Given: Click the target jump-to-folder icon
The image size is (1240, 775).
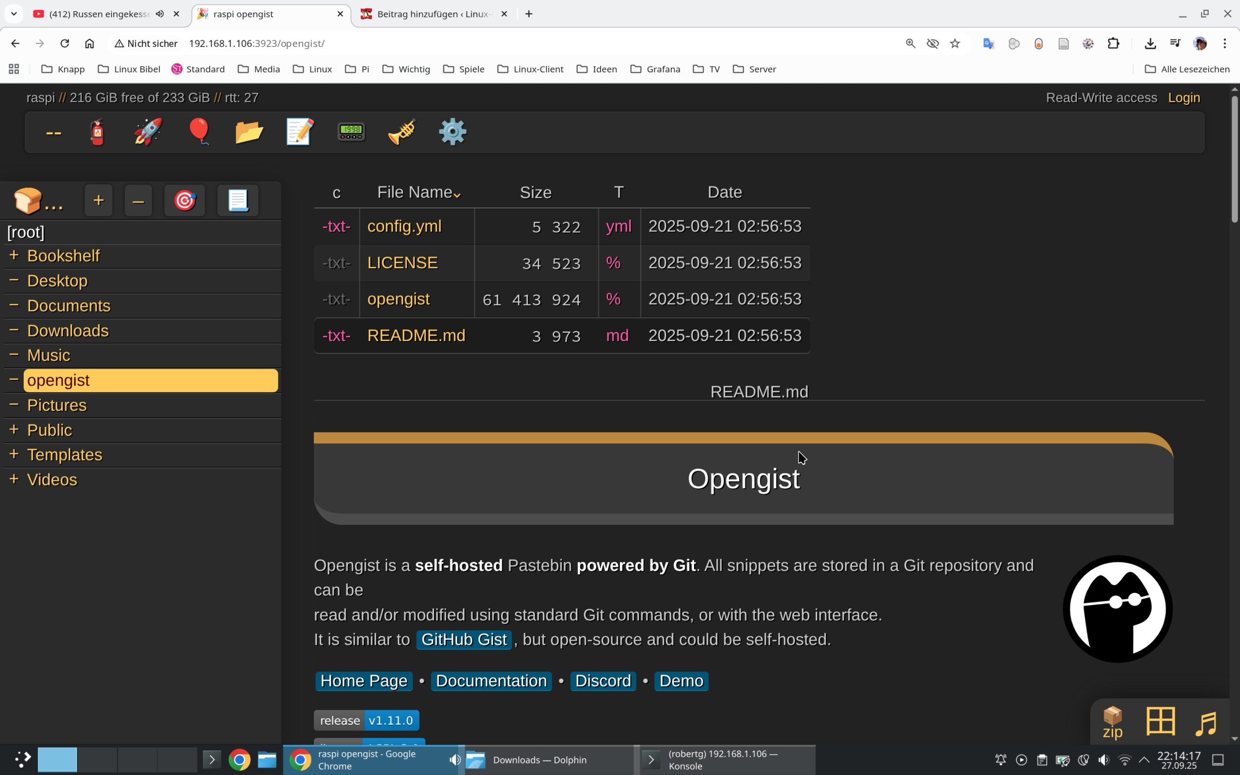Looking at the screenshot, I should pos(185,201).
